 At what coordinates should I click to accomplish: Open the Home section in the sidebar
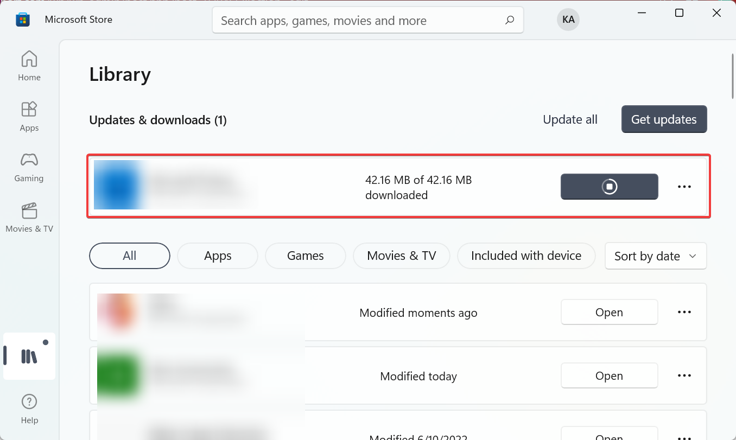(x=29, y=64)
